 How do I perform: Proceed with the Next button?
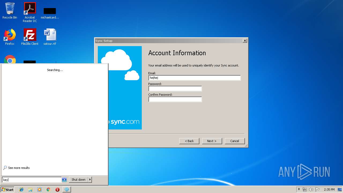(x=212, y=141)
